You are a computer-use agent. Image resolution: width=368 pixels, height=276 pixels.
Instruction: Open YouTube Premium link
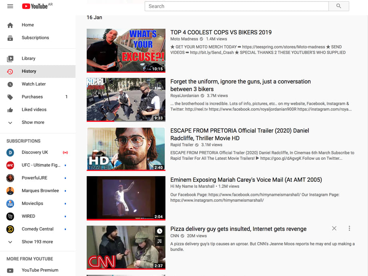tap(40, 270)
